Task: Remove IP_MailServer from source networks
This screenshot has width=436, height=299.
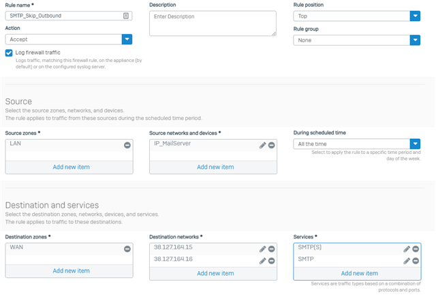Action: (x=272, y=145)
